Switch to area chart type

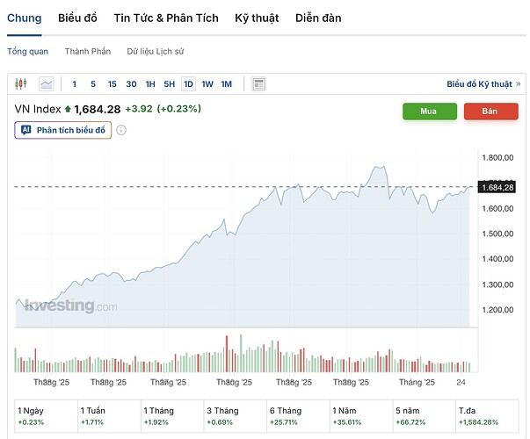pyautogui.click(x=46, y=84)
